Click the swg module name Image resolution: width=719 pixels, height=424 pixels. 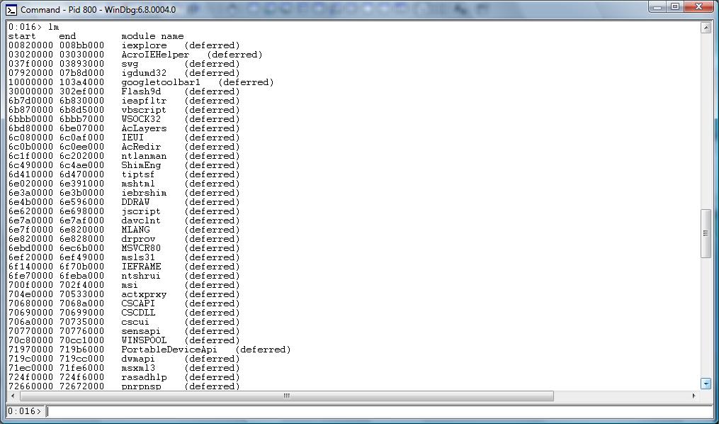[130, 64]
